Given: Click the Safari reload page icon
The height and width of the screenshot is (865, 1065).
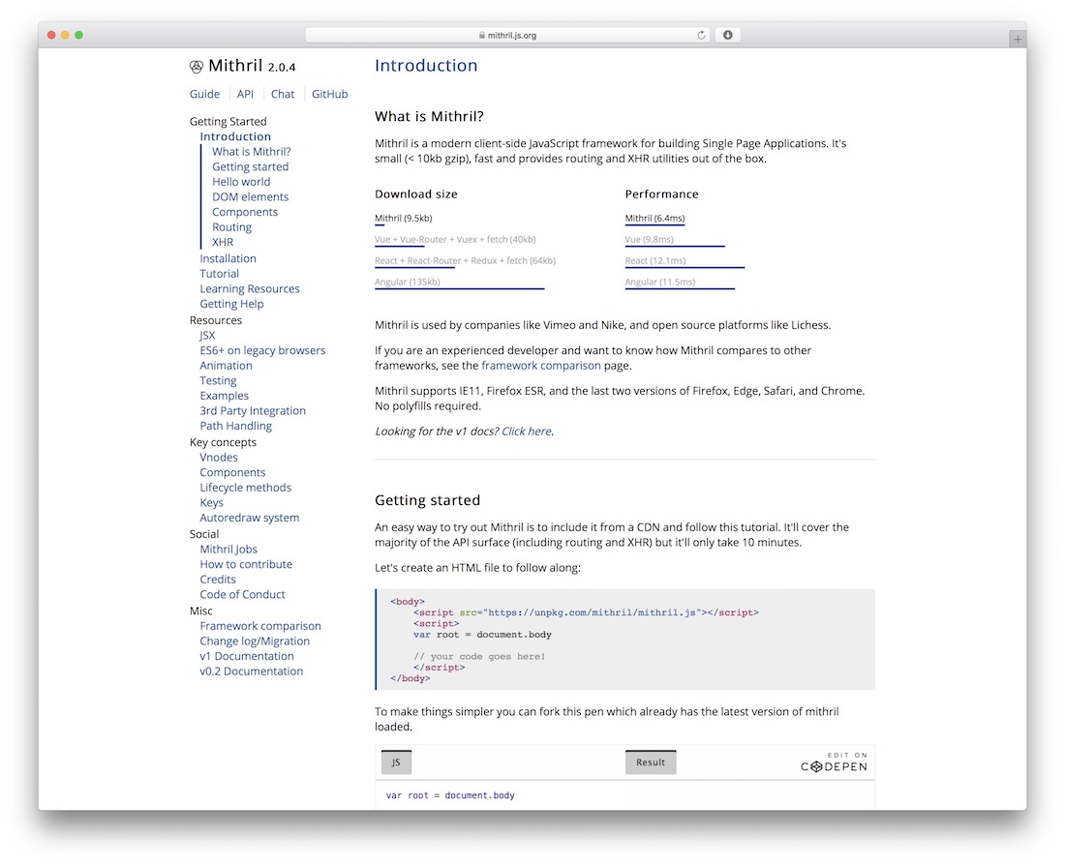Looking at the screenshot, I should (x=701, y=35).
